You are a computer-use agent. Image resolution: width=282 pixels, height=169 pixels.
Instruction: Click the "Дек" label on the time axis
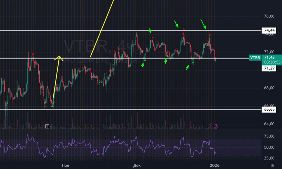coord(137,165)
